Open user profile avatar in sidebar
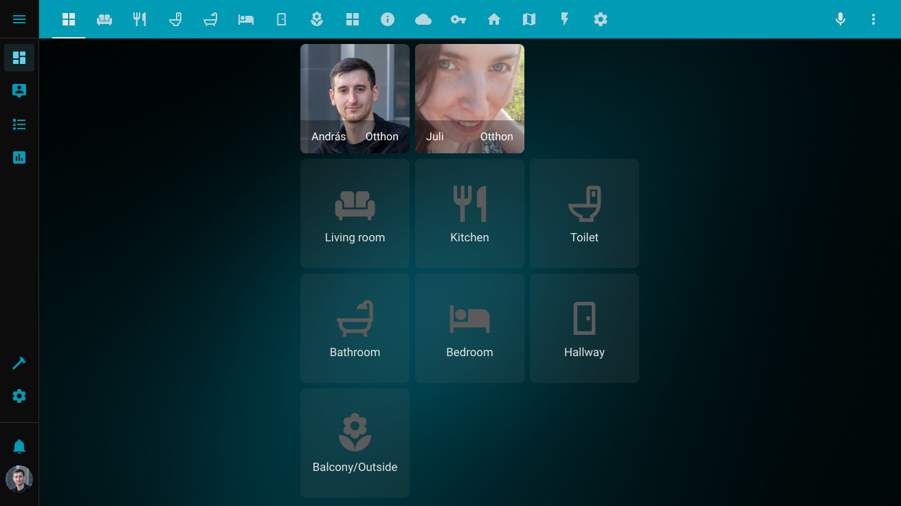This screenshot has width=901, height=506. (x=19, y=479)
